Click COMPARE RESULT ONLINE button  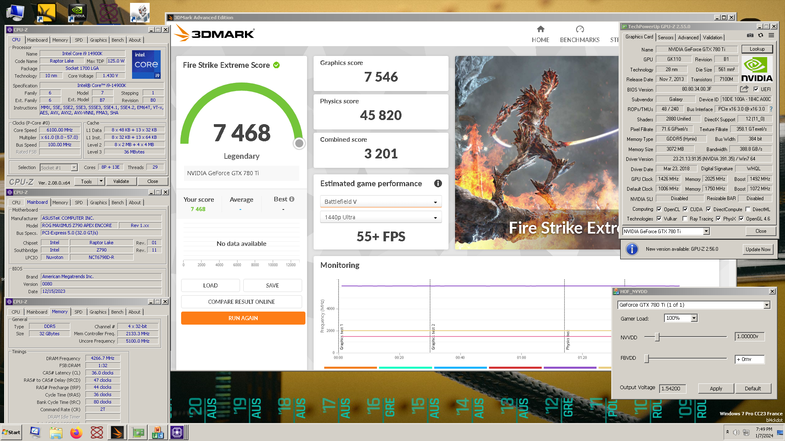point(241,302)
